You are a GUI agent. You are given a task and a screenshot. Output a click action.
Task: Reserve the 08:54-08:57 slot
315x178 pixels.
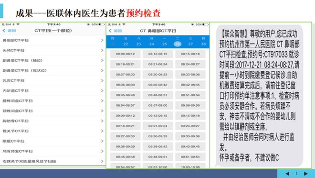coord(126,105)
